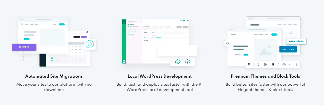Click the cloud upload push icon

(x=188, y=61)
